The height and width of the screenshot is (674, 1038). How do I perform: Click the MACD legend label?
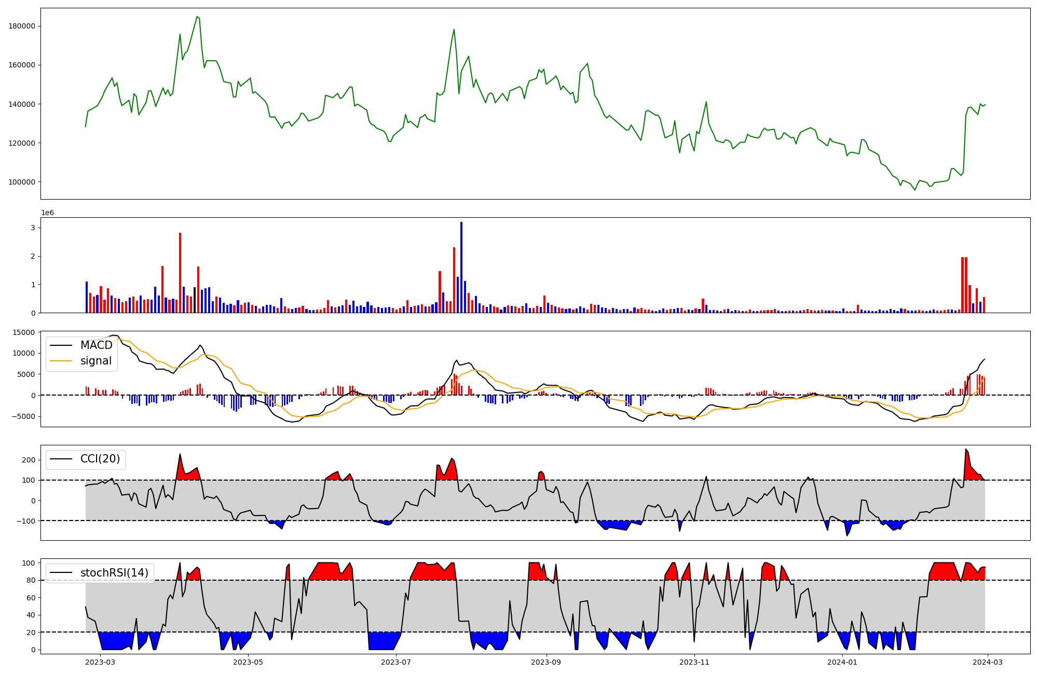[x=96, y=345]
